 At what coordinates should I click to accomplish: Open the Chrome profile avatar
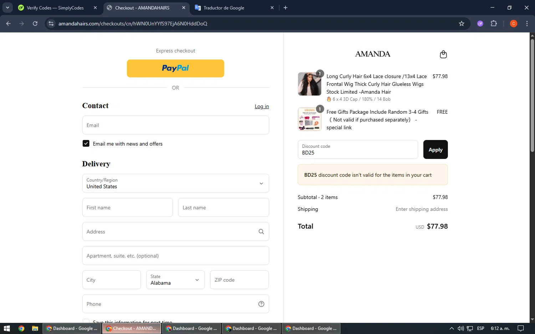pos(514,24)
